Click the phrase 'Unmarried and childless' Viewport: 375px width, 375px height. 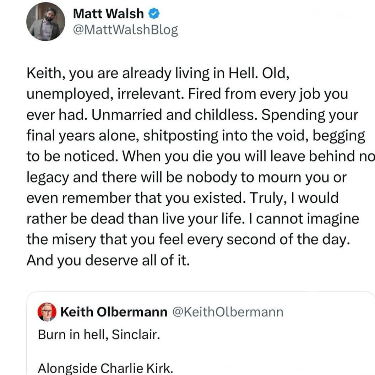click(x=174, y=115)
